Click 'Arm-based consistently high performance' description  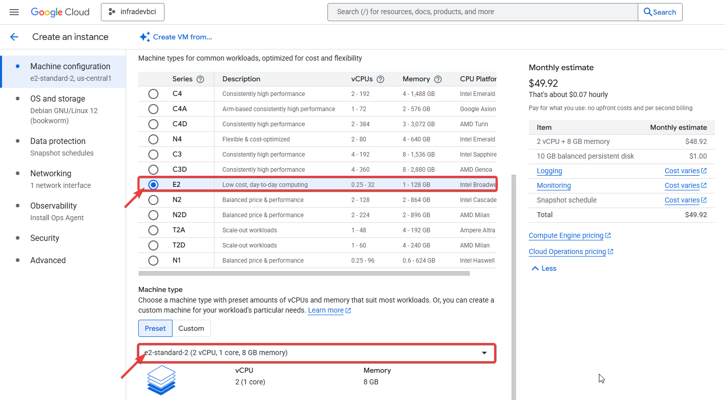(x=278, y=109)
